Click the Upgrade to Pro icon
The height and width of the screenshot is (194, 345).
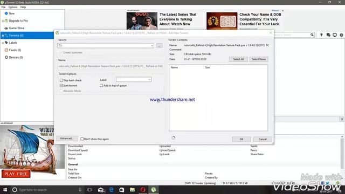(6, 20)
